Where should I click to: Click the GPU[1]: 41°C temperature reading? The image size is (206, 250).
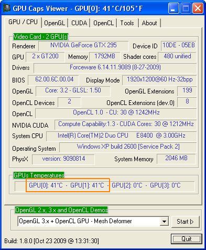tap(87, 185)
